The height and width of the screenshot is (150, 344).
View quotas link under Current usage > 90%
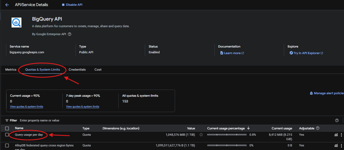click(26, 106)
